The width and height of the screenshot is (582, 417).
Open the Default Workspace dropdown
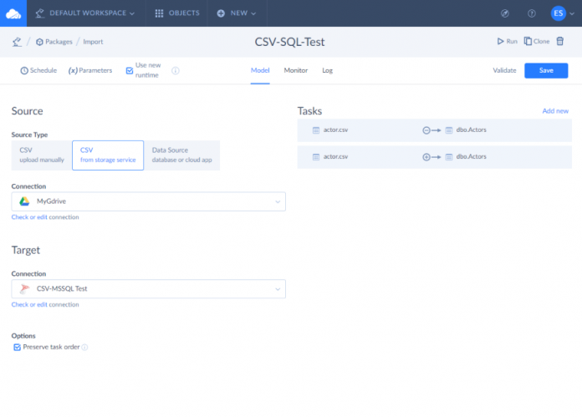84,13
